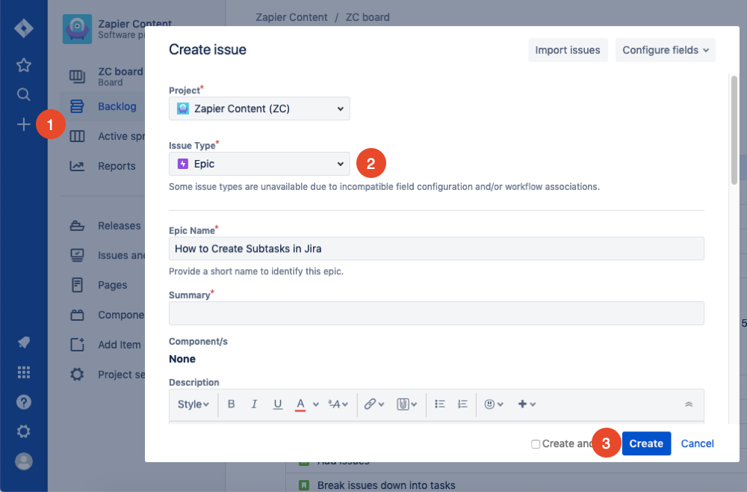Open Starred items via star icon

tap(23, 65)
